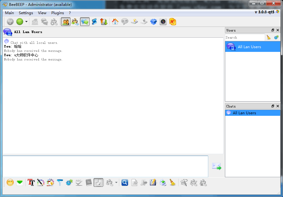Click the grey network antenna connect icon
Image resolution: width=283 pixels, height=197 pixels.
[10, 22]
